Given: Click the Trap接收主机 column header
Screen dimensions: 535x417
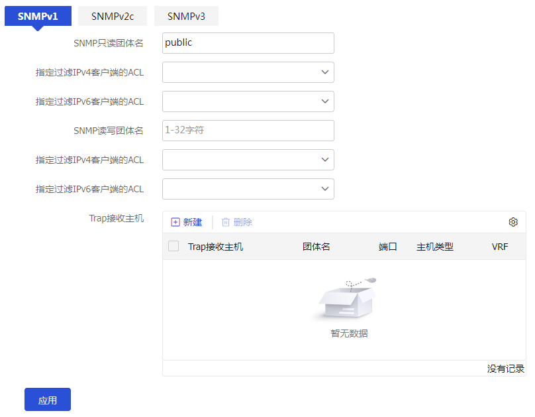Looking at the screenshot, I should (215, 247).
